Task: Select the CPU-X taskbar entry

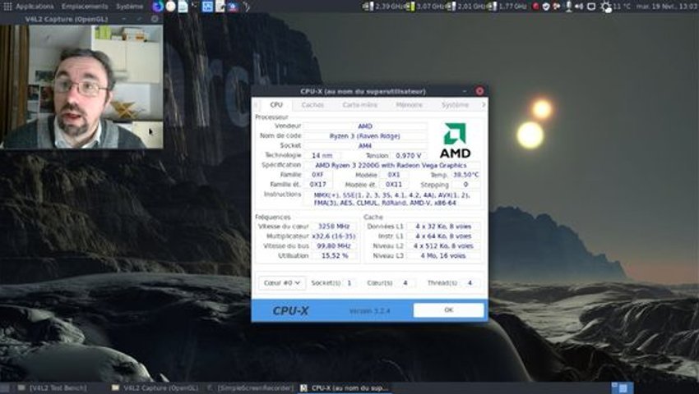Action: coord(345,388)
